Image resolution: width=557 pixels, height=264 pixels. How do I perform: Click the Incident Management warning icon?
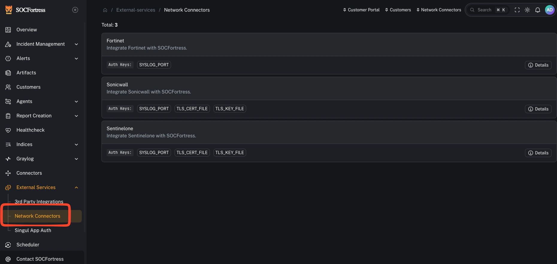tap(8, 44)
